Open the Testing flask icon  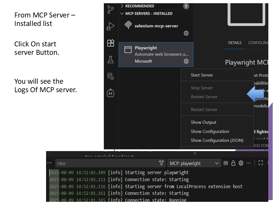coord(111,60)
